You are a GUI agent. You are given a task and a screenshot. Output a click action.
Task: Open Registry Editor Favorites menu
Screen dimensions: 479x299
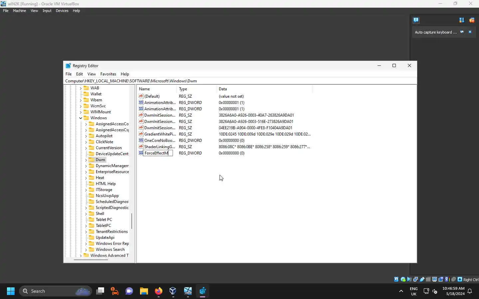click(x=108, y=74)
